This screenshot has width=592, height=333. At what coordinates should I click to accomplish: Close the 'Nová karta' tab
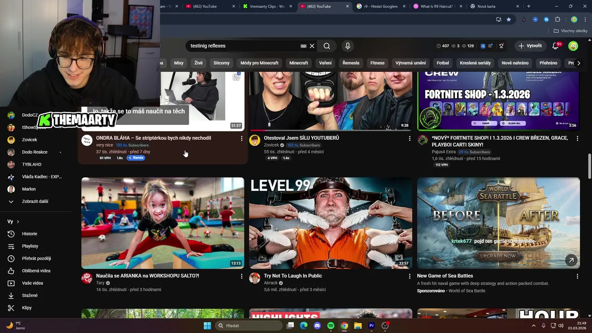tap(517, 6)
